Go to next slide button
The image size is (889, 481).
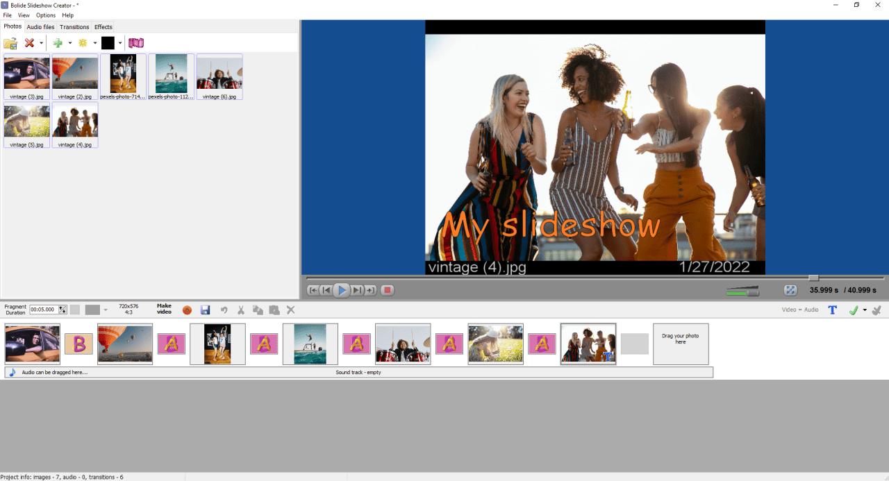[x=357, y=290]
